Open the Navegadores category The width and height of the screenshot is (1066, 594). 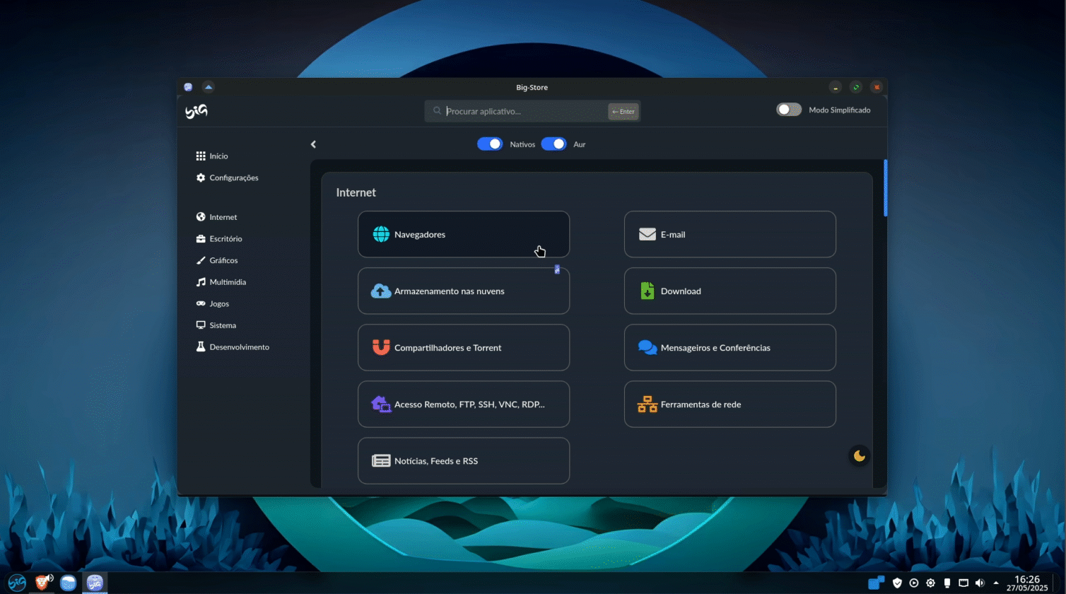coord(464,234)
